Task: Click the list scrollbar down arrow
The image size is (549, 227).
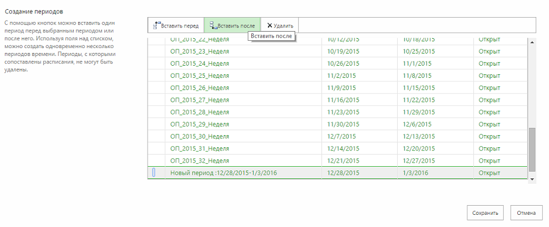Action: (532, 179)
